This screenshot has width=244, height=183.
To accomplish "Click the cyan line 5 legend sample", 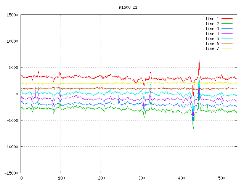I will tap(227, 38).
